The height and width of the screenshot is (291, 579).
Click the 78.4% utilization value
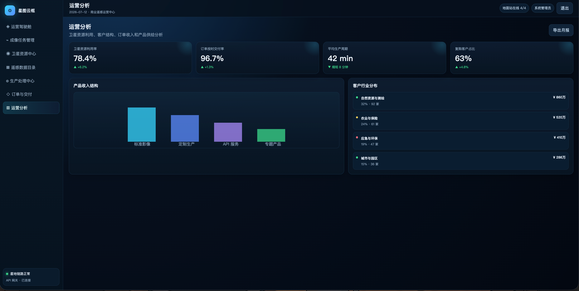click(x=85, y=58)
